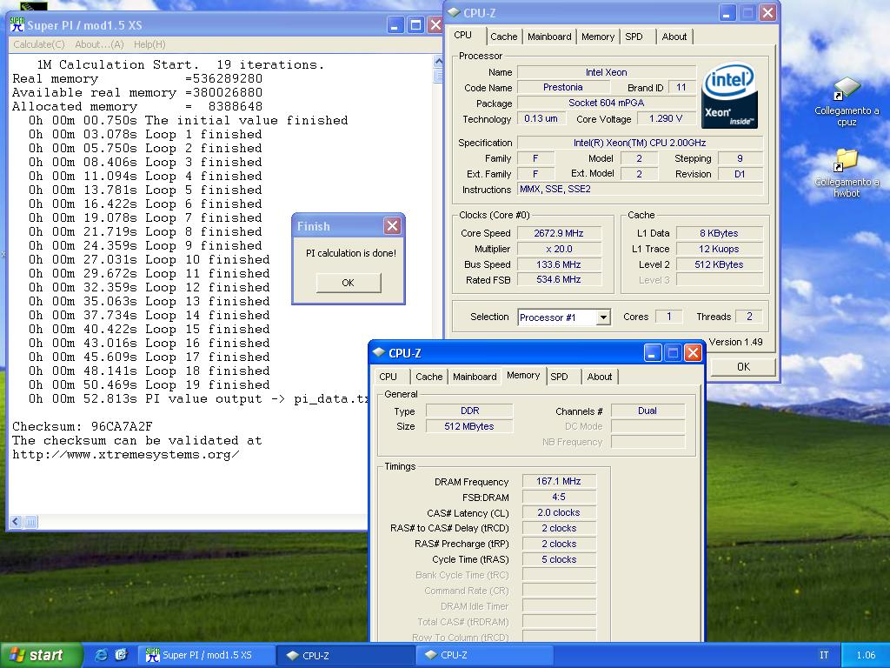Click the second quick launch icon
890x668 pixels.
(121, 655)
